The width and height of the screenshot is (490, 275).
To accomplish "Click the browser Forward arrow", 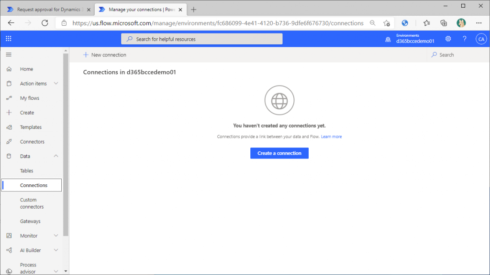I will click(28, 23).
